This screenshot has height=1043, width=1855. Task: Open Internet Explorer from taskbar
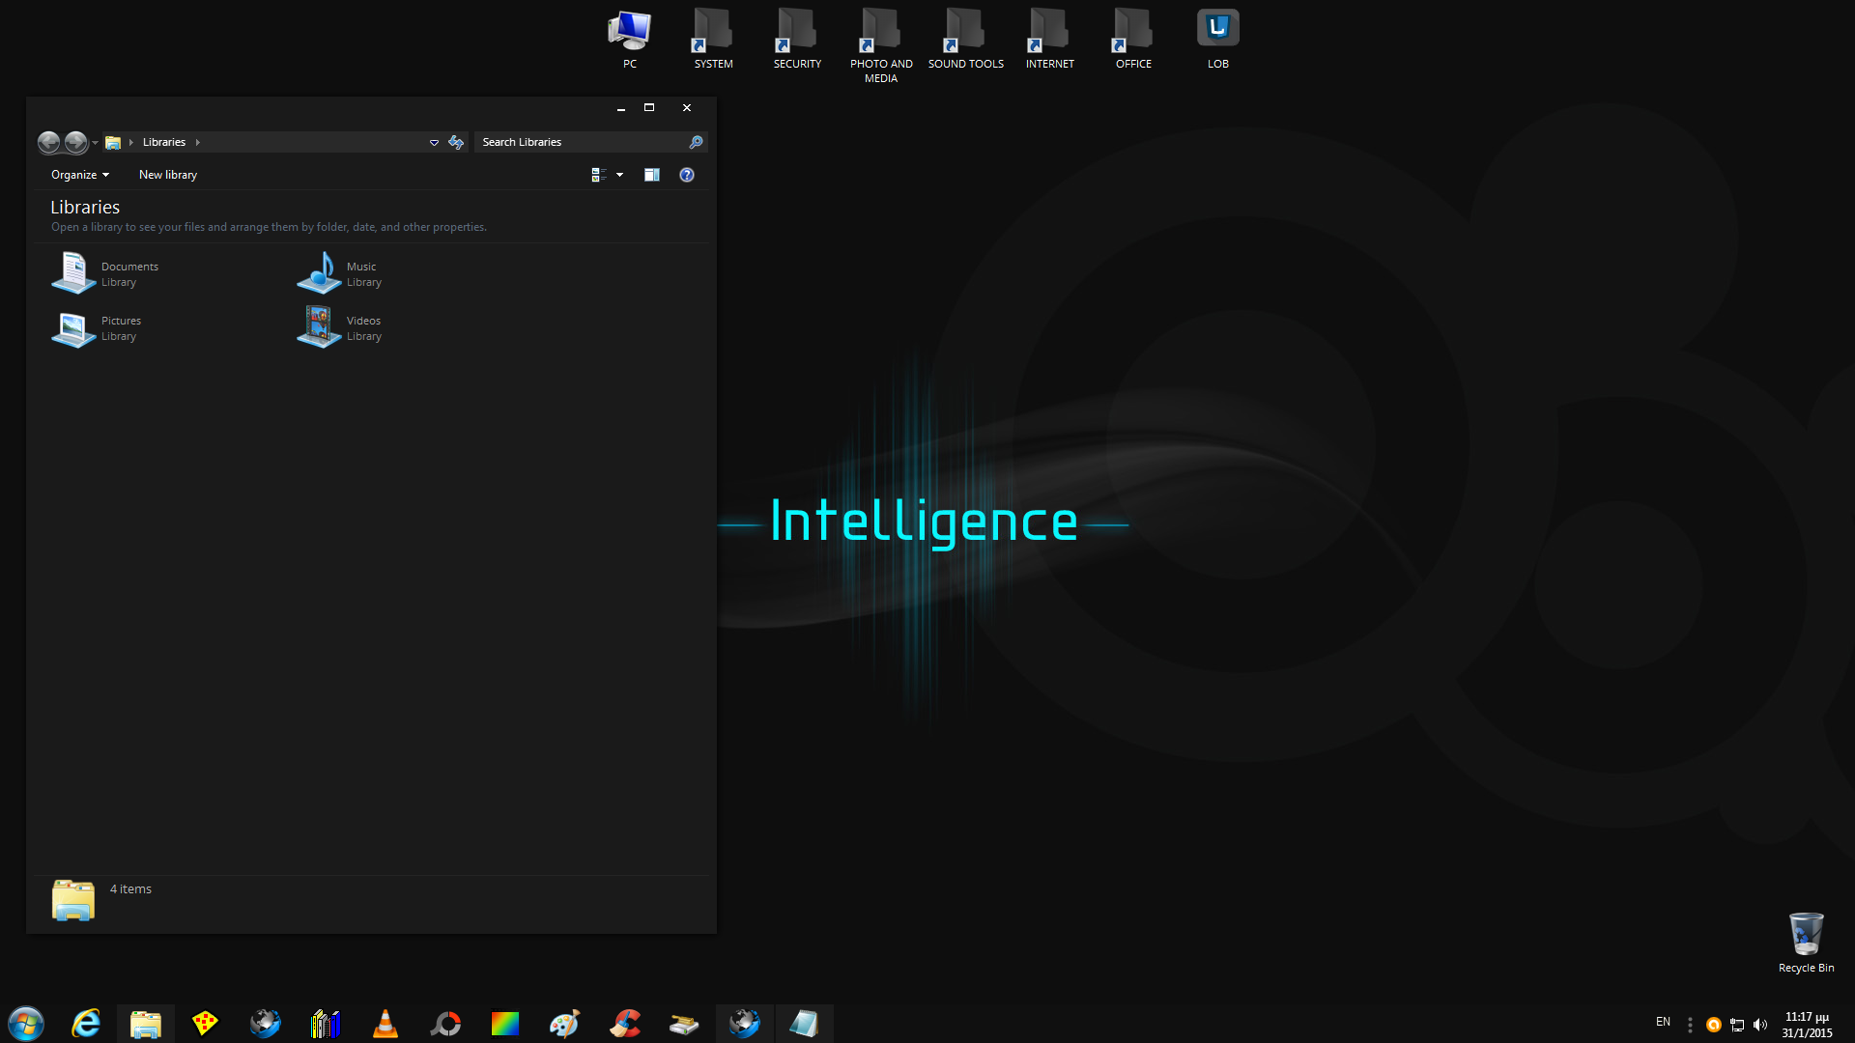point(86,1023)
